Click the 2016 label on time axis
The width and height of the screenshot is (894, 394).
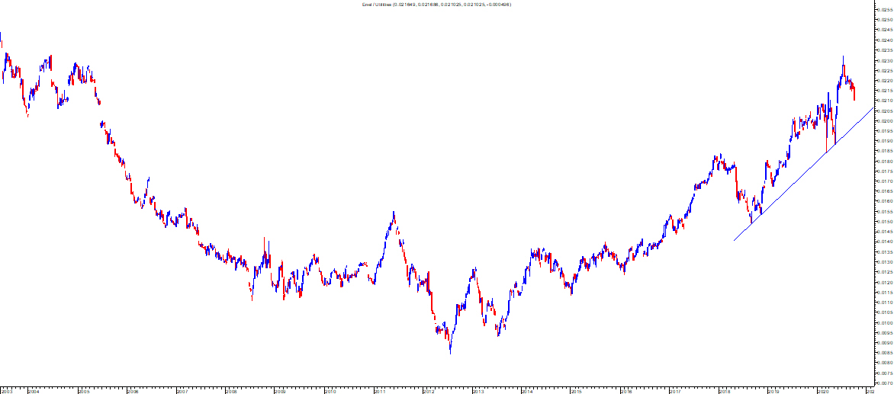click(x=626, y=391)
